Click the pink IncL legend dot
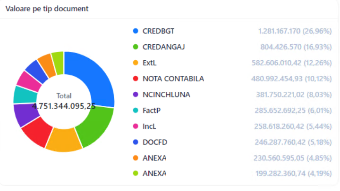The image size is (340, 191). (x=136, y=127)
